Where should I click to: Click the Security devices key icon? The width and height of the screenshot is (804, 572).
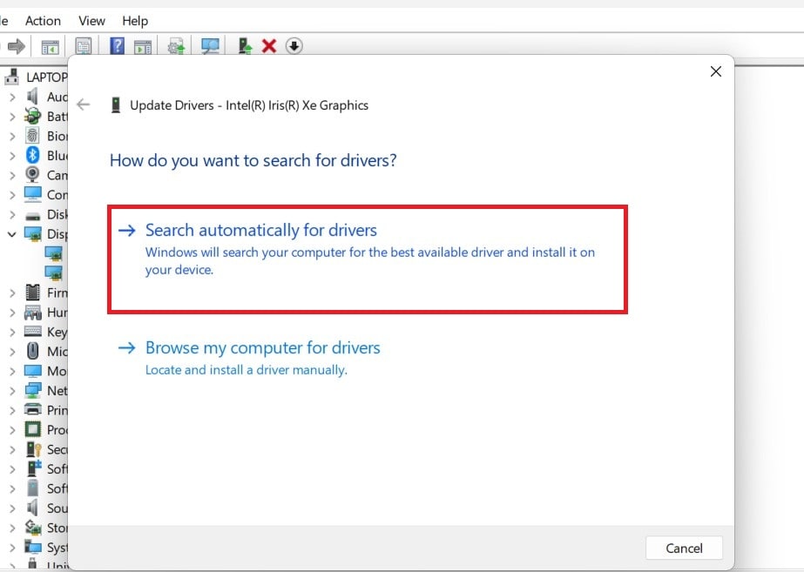(x=33, y=449)
